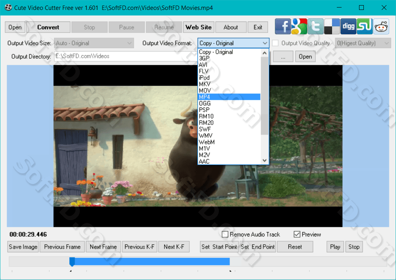
Task: Select RM20 format entry
Action: 229,123
